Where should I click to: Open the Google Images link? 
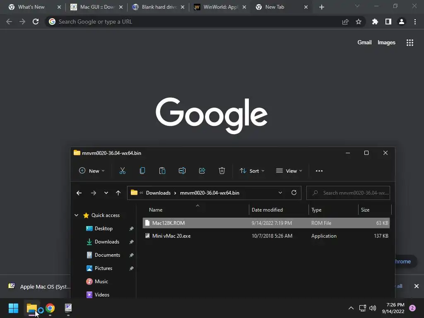[x=386, y=43]
